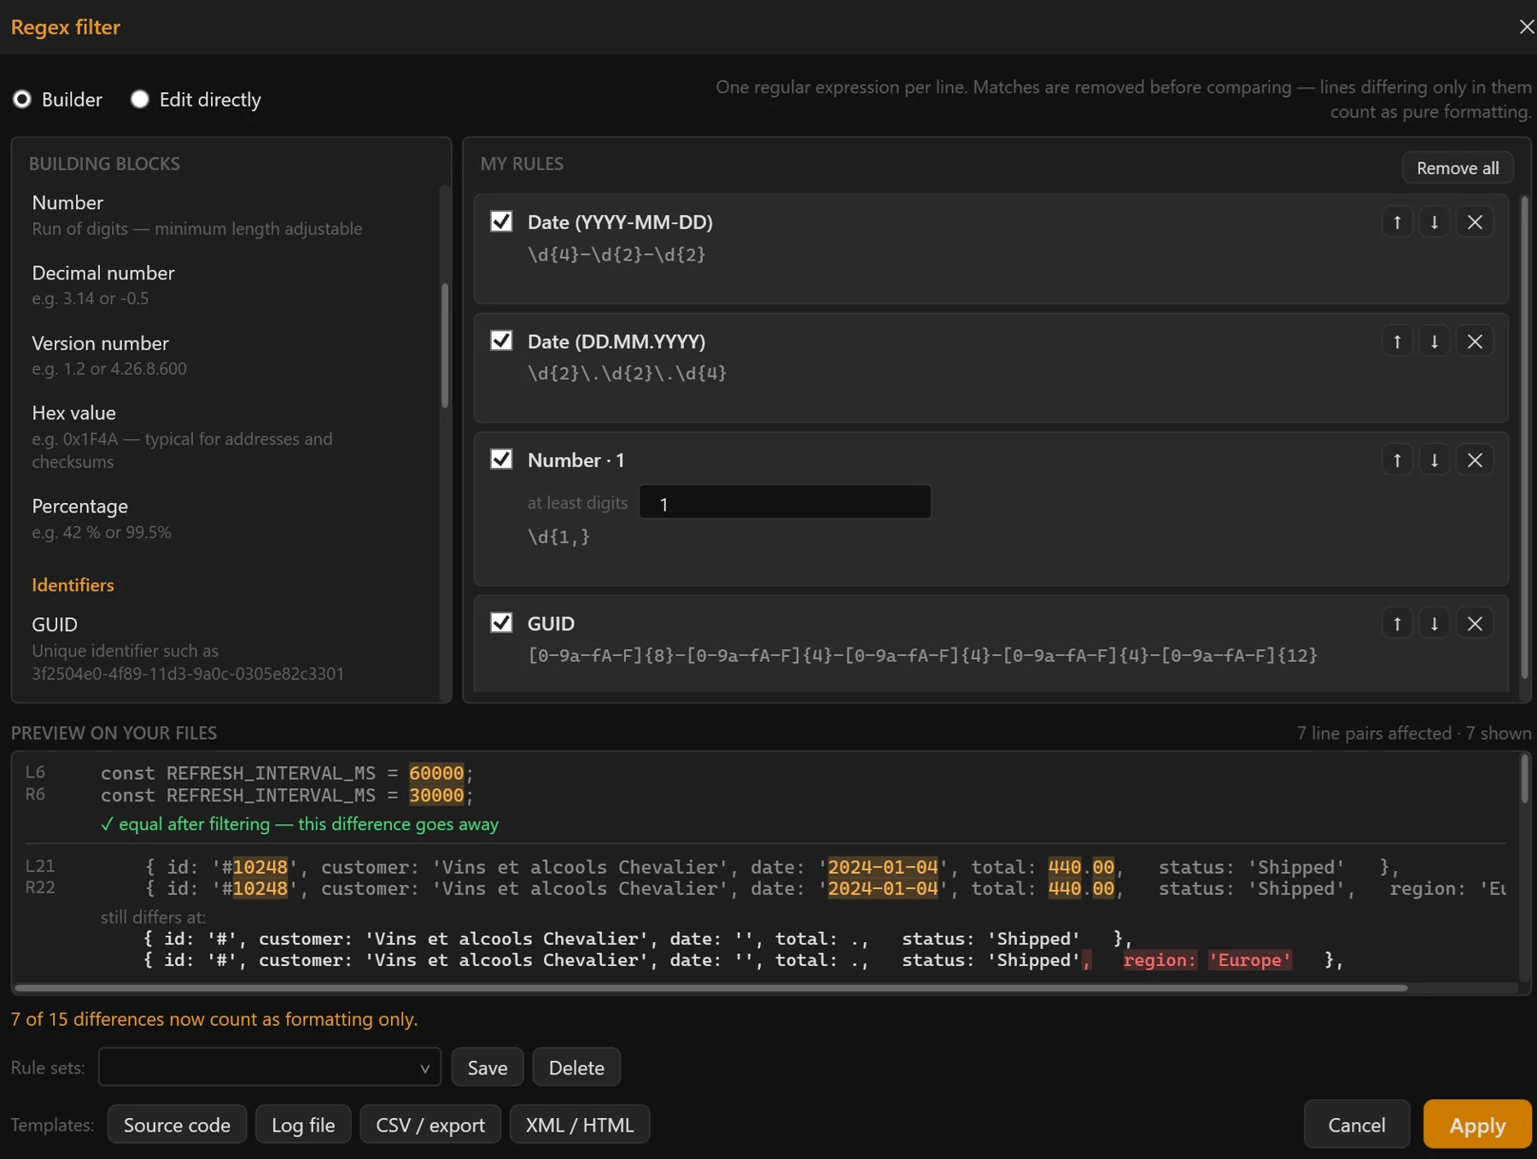Screen dimensions: 1537x1159
Task: Cancel the regex filter changes
Action: (1357, 1125)
